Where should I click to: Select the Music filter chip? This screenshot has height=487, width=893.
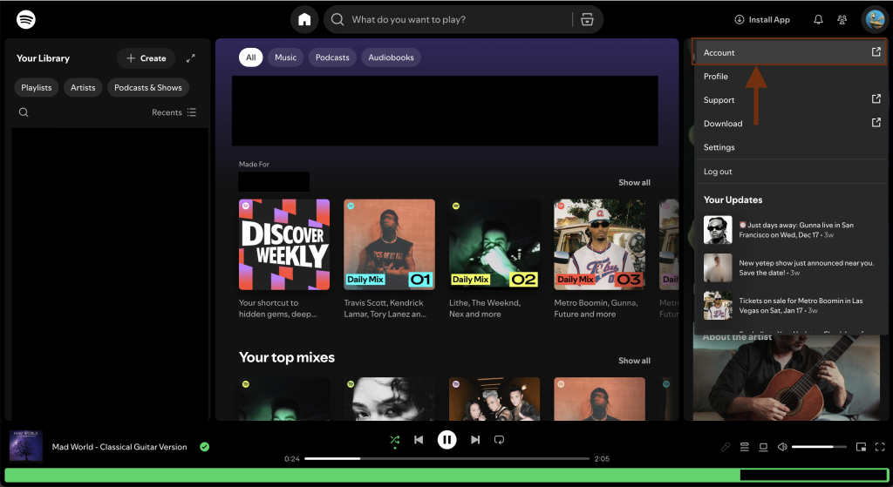coord(285,57)
